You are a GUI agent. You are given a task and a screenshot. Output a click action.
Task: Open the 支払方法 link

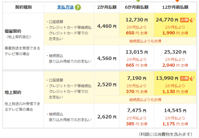click(x=65, y=7)
